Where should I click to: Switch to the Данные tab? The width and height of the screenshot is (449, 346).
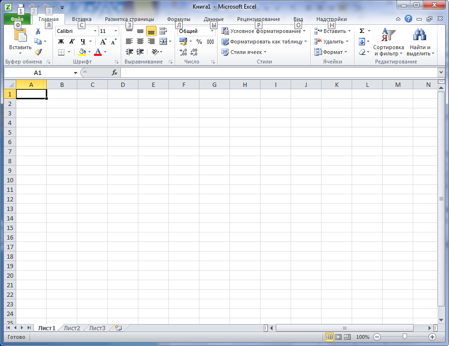(x=214, y=19)
